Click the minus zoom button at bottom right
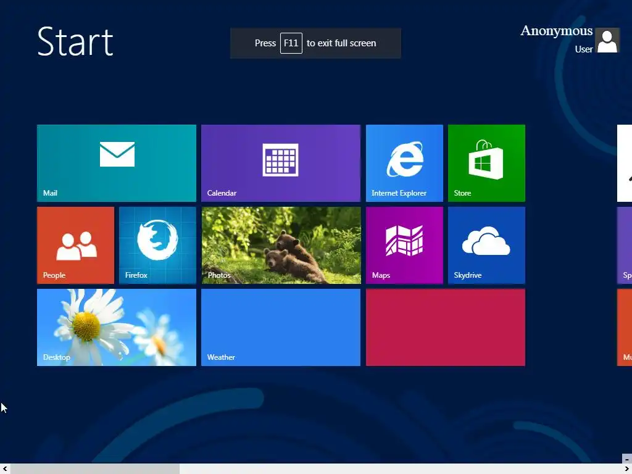The height and width of the screenshot is (474, 632). coord(627,459)
